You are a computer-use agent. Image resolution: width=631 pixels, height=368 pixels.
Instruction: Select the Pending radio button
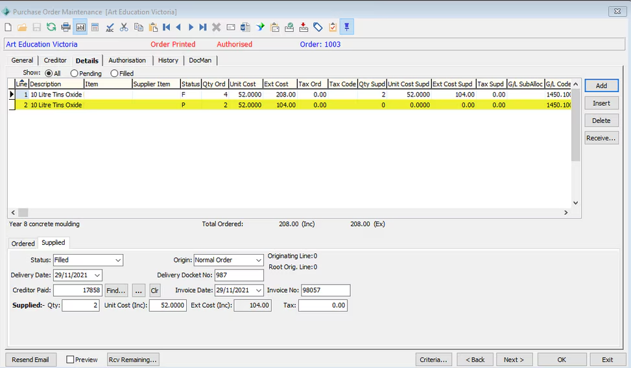pos(75,74)
